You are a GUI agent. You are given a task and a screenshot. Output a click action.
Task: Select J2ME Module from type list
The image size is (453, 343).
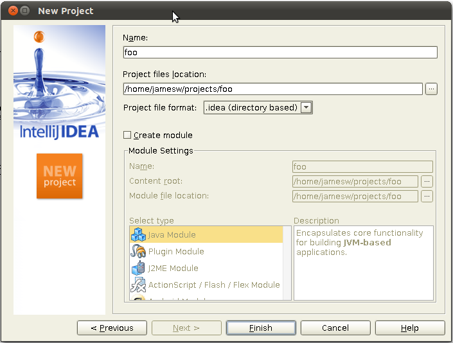[173, 268]
